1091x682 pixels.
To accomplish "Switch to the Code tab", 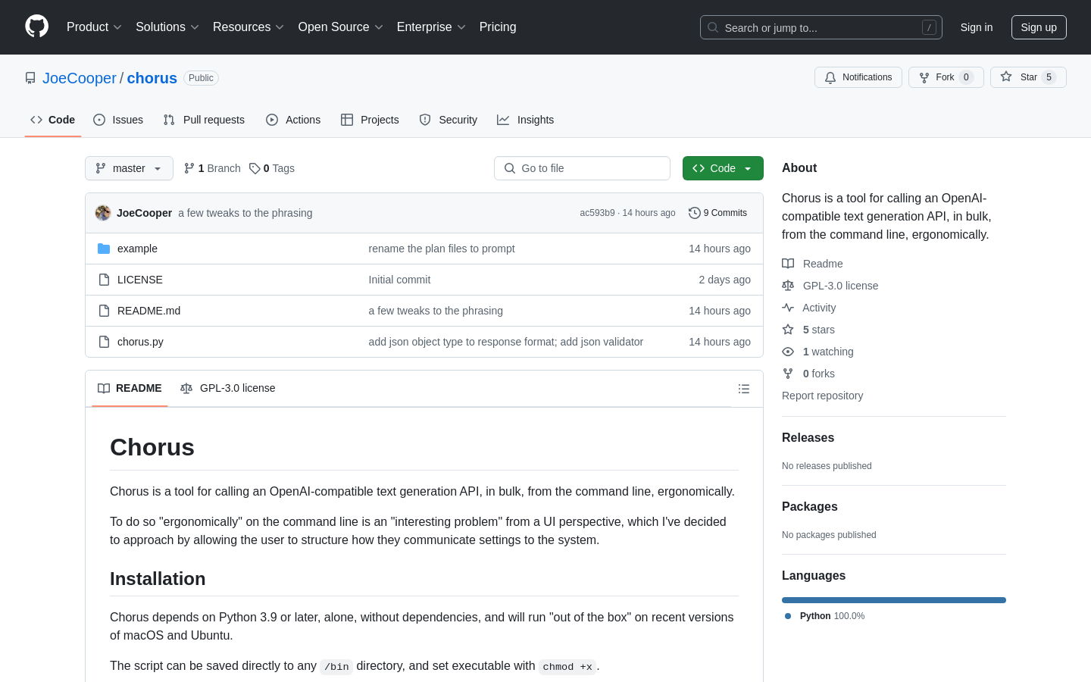I will click(53, 120).
